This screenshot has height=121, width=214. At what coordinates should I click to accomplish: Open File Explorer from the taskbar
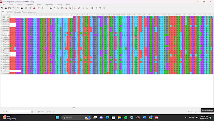[120, 118]
